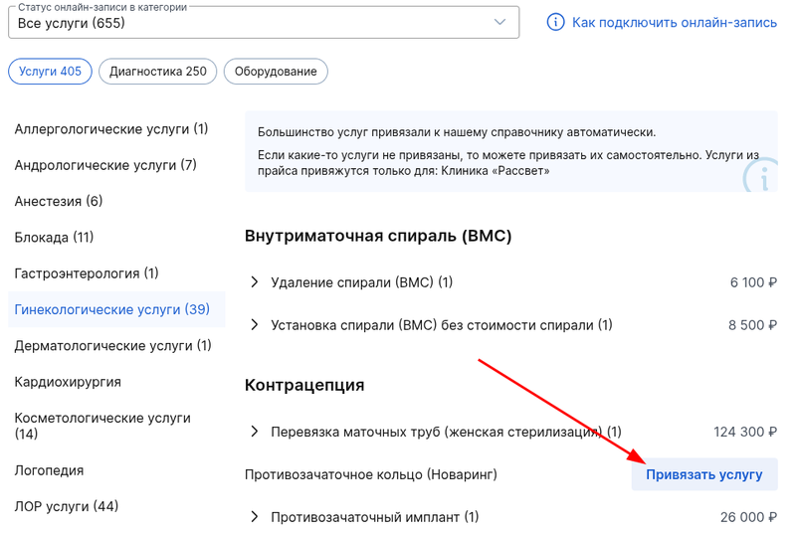Viewport: 796px width, 535px height.
Task: Open the ЛОР услуги category
Action: click(67, 506)
